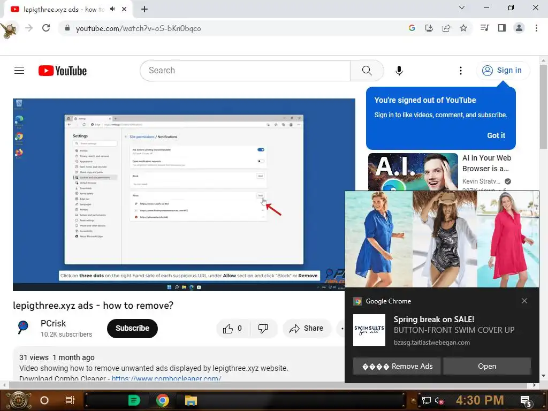Click the muted volume tray icon

point(439,400)
